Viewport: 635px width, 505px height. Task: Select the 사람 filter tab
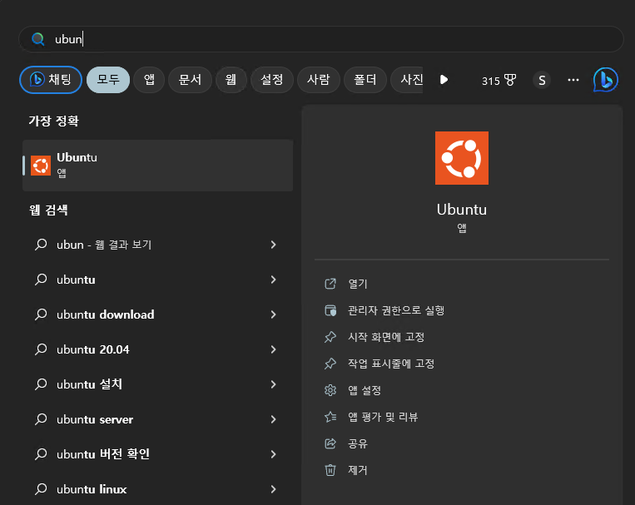point(318,80)
